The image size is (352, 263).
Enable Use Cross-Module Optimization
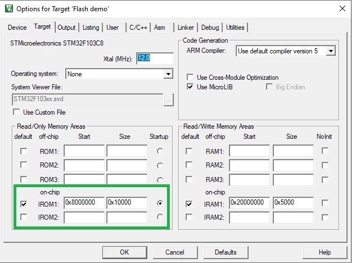(190, 78)
